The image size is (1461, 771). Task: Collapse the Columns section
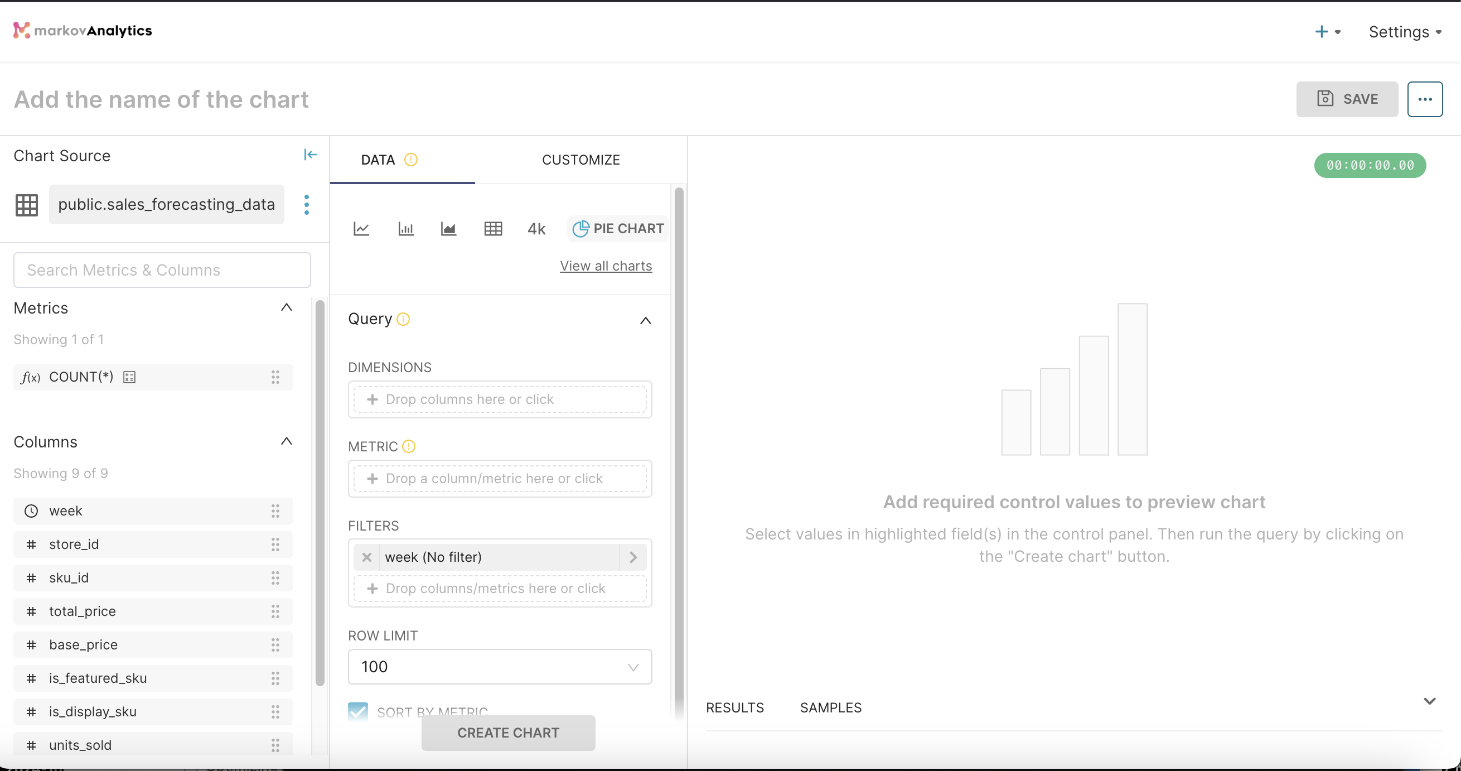click(287, 441)
